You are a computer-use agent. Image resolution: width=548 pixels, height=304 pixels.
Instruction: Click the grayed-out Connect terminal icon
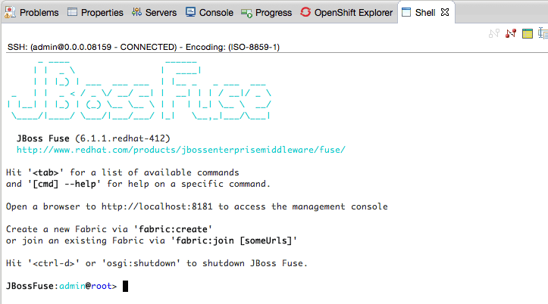coord(494,33)
